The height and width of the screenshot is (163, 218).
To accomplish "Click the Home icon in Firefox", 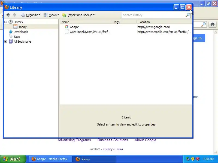I will tap(213, 24).
